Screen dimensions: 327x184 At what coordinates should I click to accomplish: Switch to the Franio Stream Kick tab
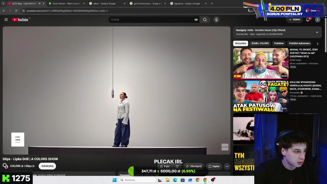pyautogui.click(x=67, y=4)
